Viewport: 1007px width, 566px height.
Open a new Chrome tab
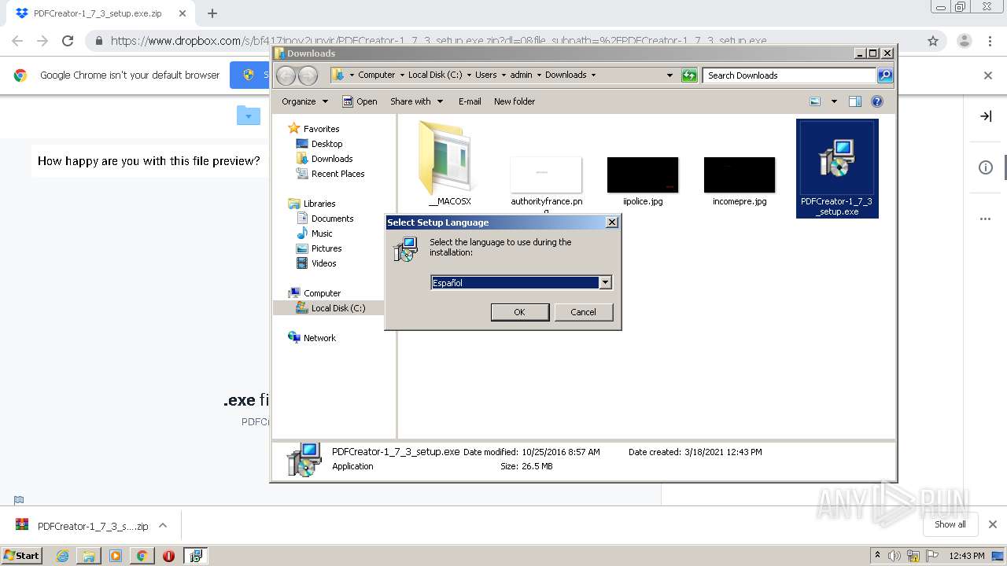pyautogui.click(x=212, y=13)
